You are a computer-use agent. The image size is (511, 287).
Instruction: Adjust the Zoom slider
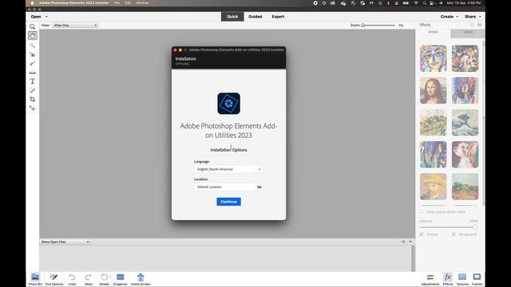click(x=378, y=25)
